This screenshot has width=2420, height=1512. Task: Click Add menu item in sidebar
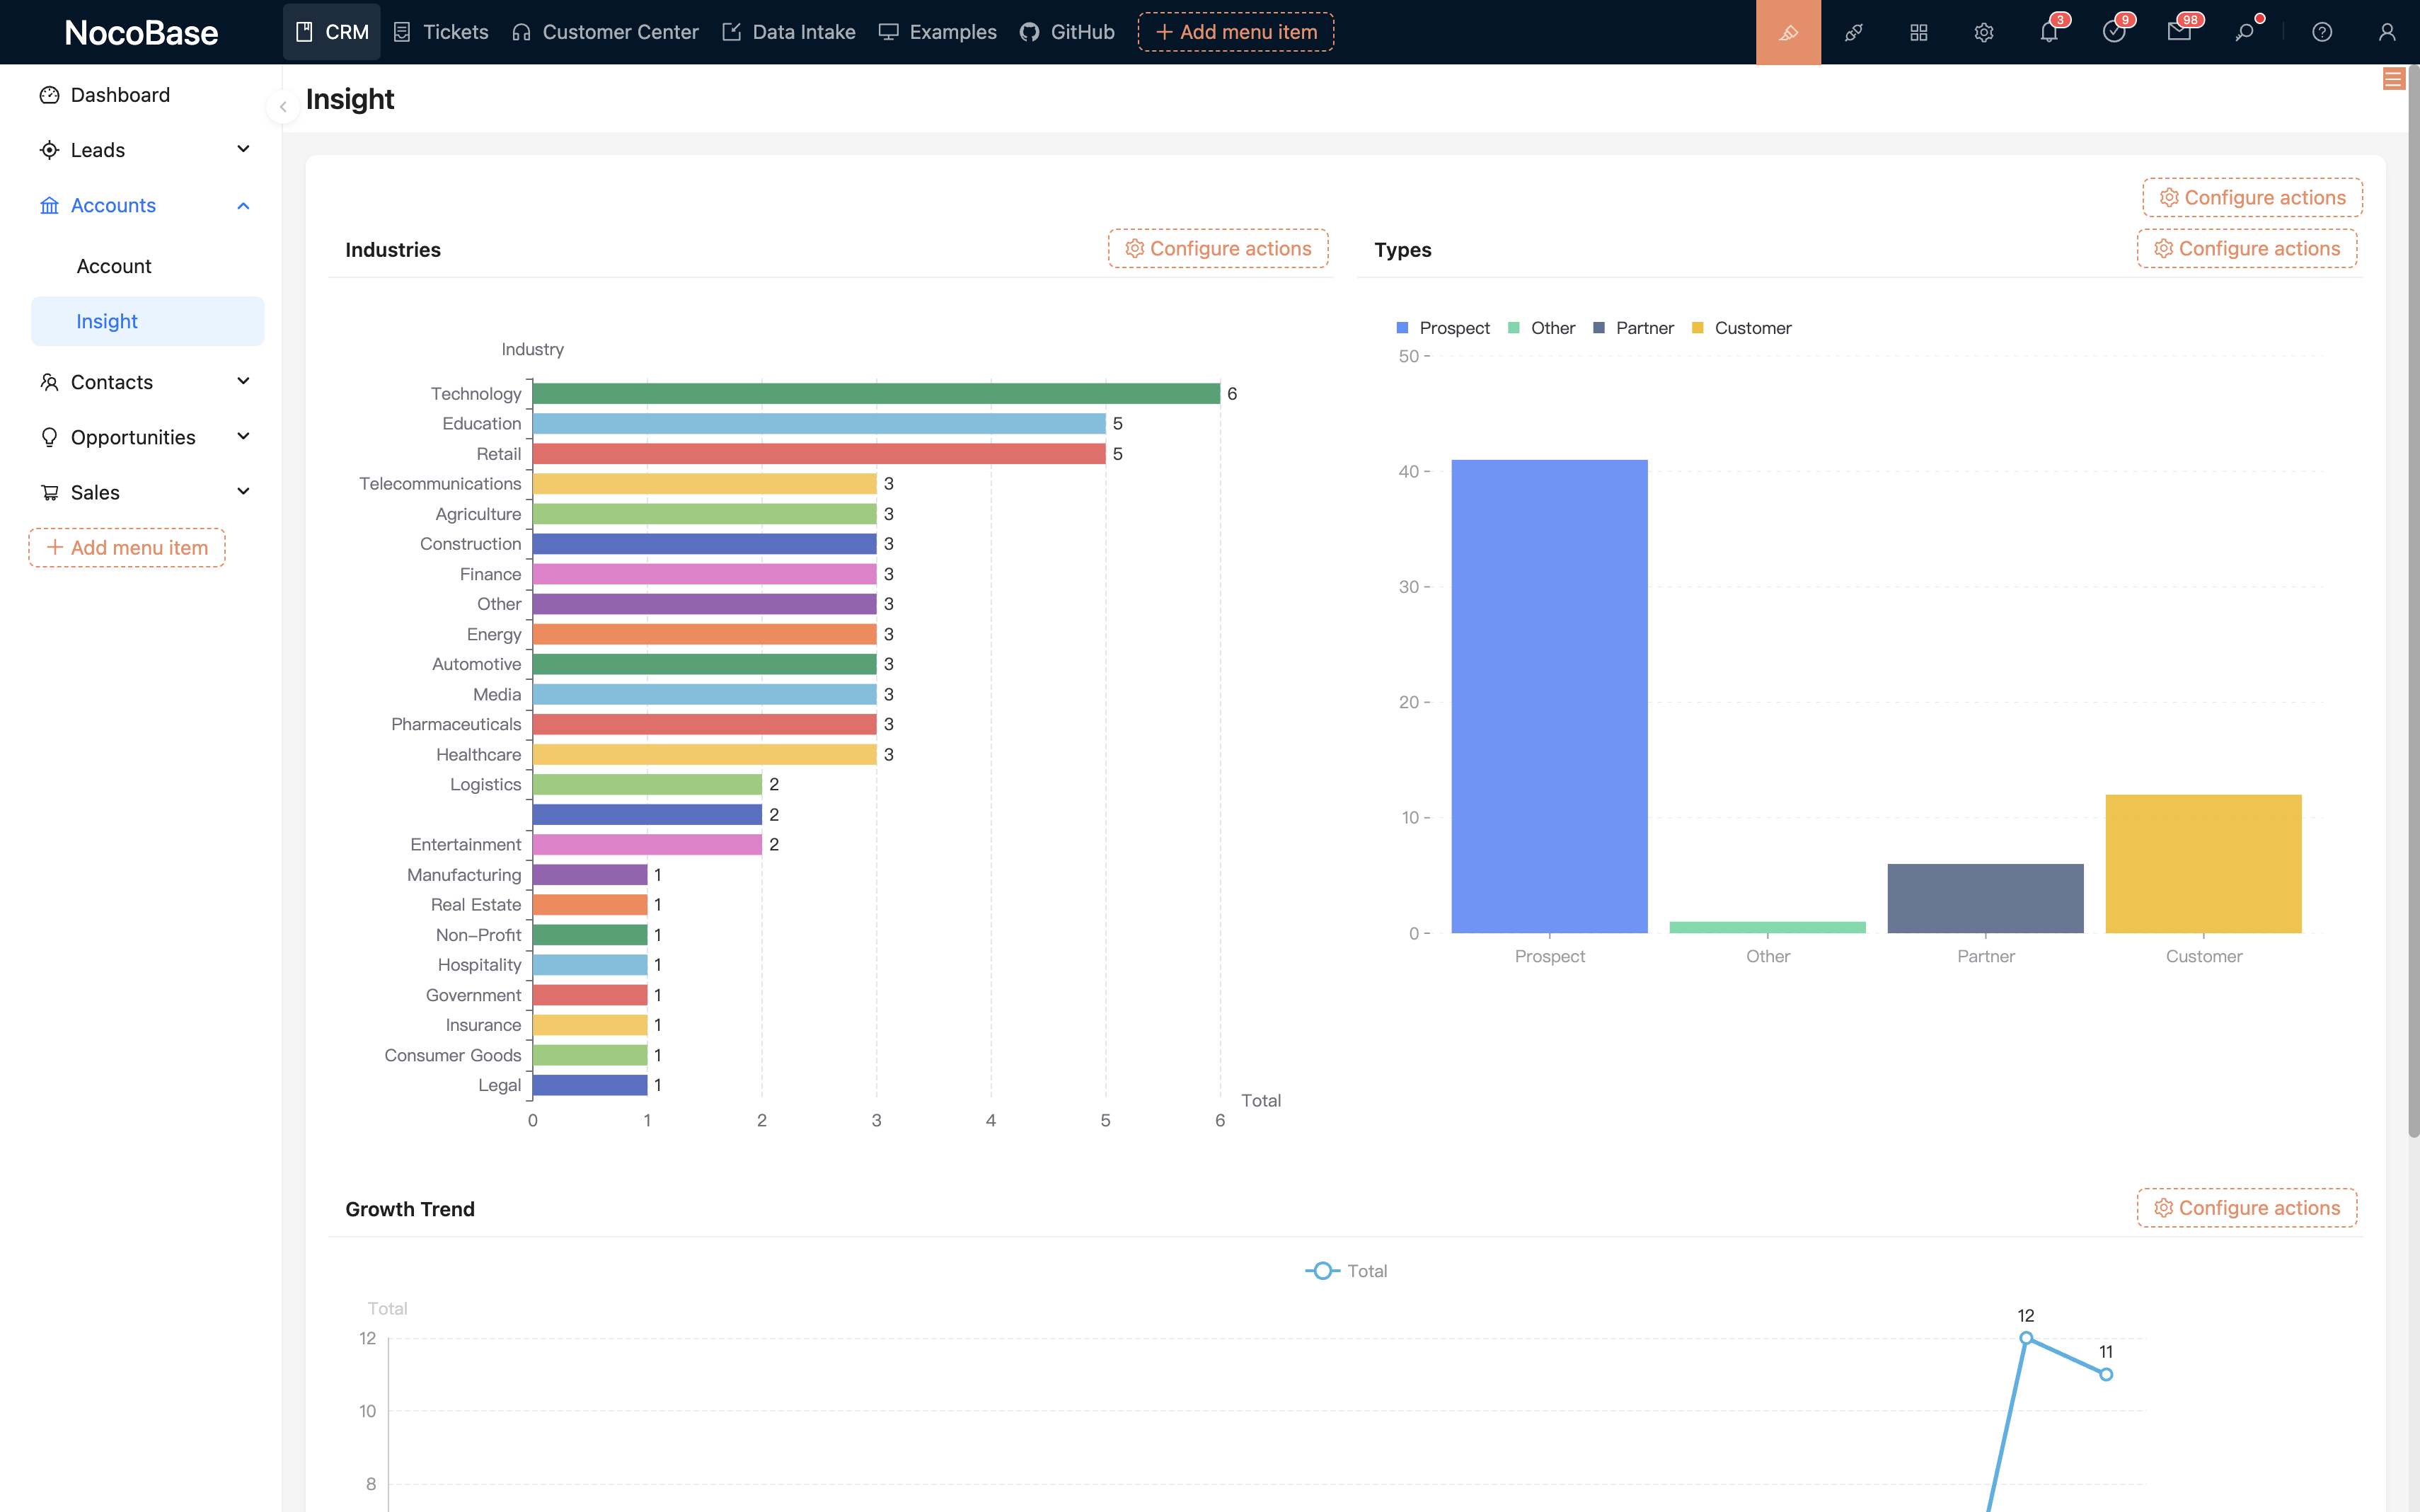[127, 548]
